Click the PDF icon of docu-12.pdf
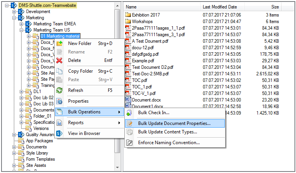 click(128, 48)
